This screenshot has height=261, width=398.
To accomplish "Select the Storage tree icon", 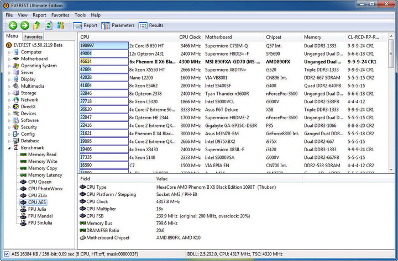I will [x=16, y=93].
